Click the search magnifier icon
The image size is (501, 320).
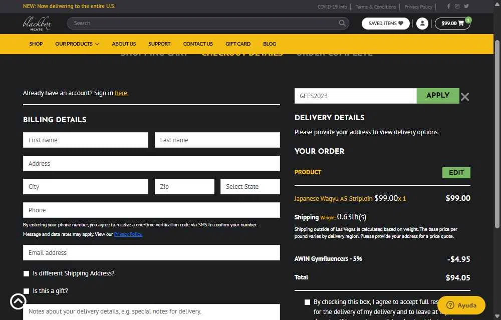pos(342,23)
